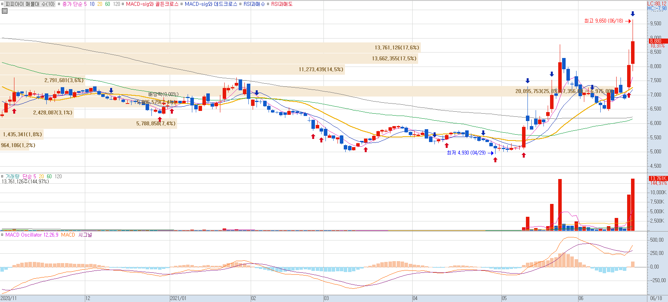Pick the 60-day price moving average label
Screen dimensions: 668x302
[x=107, y=4]
